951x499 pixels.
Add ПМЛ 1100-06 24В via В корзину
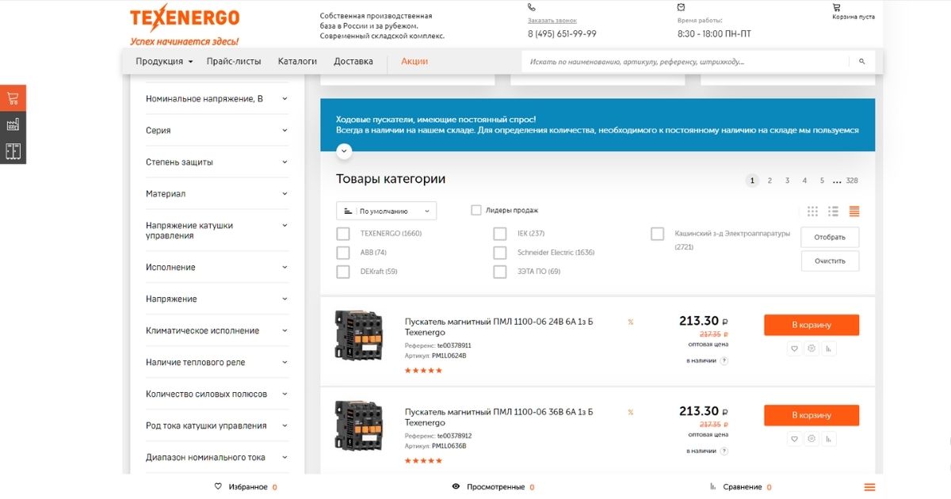tap(811, 325)
